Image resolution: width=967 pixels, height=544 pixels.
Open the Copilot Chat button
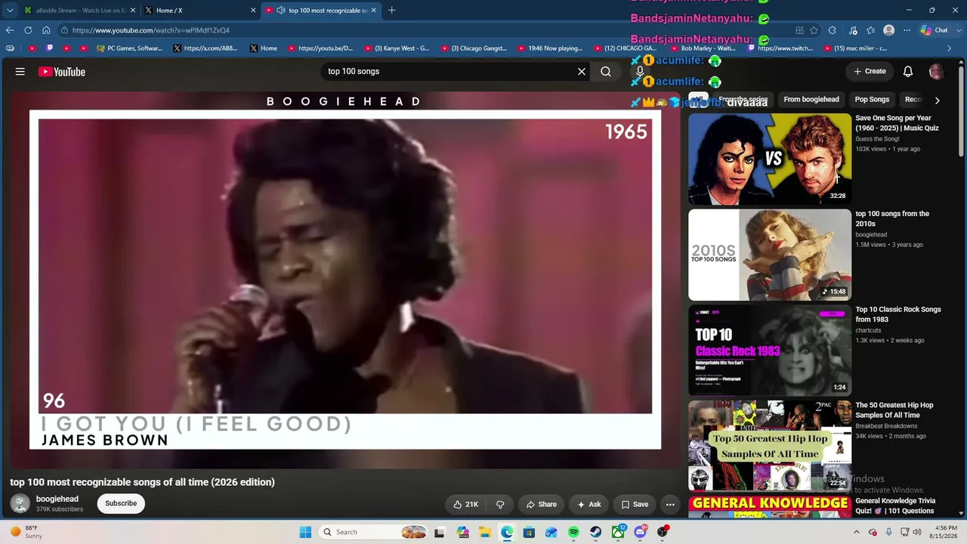click(x=934, y=30)
